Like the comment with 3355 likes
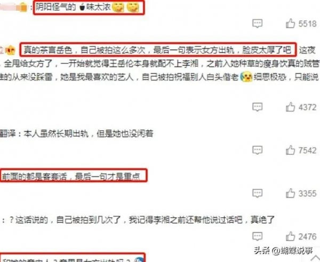This screenshot has width=320, height=262. coord(290,193)
